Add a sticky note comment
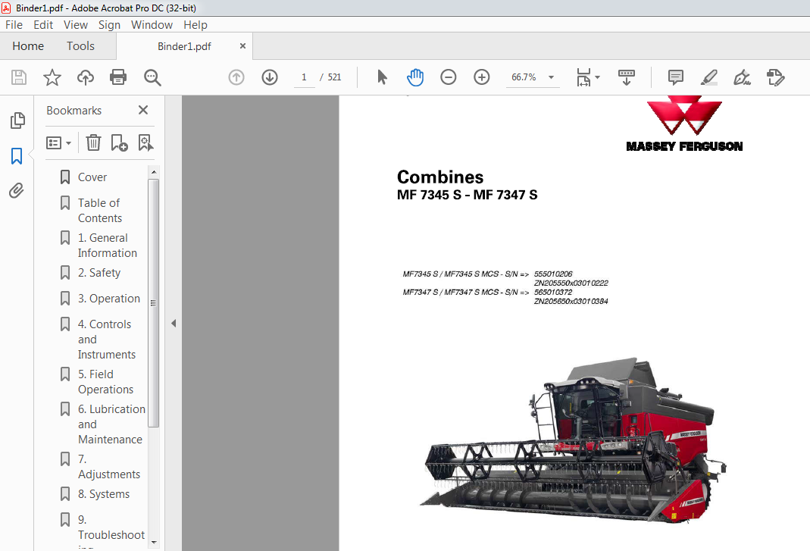This screenshot has width=810, height=551. (x=676, y=77)
